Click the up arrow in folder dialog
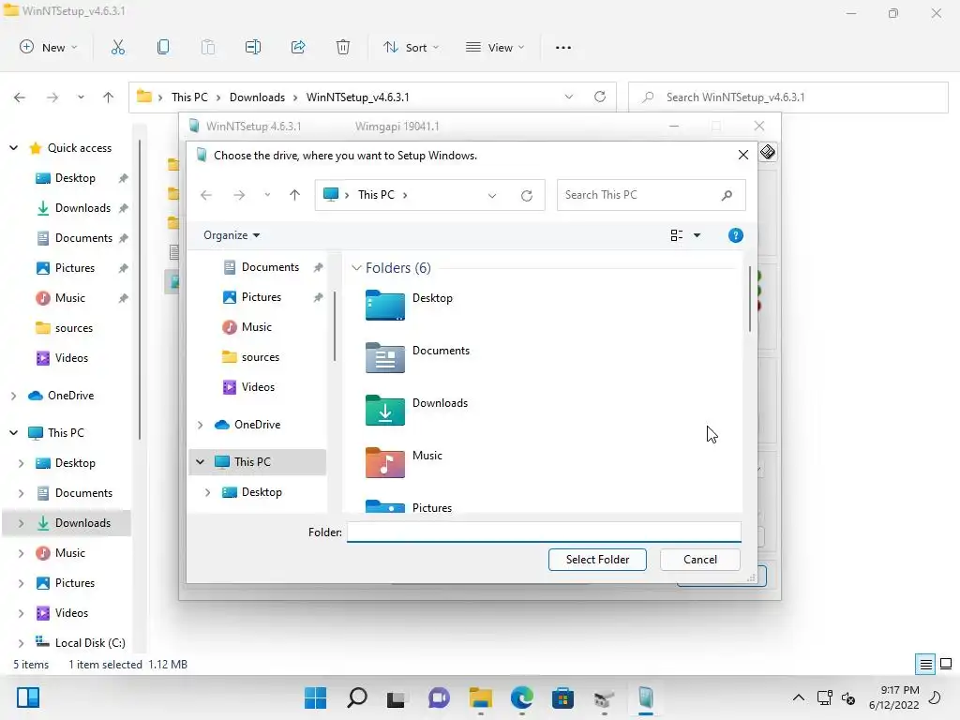 [294, 195]
